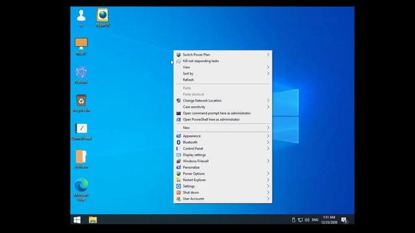The image size is (415, 233).
Task: Click the volume speaker tray icon
Action: [x=307, y=220]
